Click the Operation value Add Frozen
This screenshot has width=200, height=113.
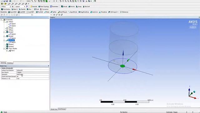pos(32,74)
